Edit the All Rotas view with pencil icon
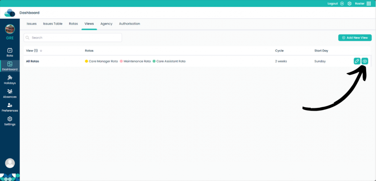This screenshot has width=376, height=181. pos(357,61)
